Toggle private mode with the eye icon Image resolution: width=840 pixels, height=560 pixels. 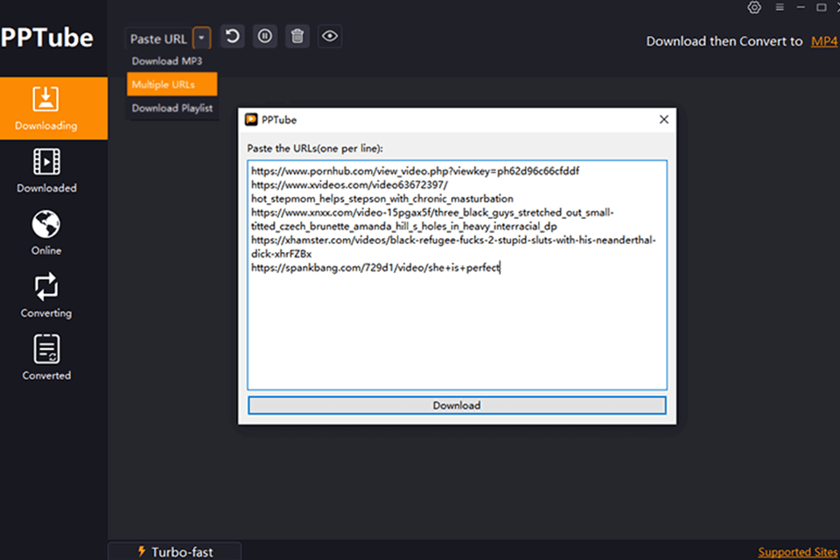(330, 37)
